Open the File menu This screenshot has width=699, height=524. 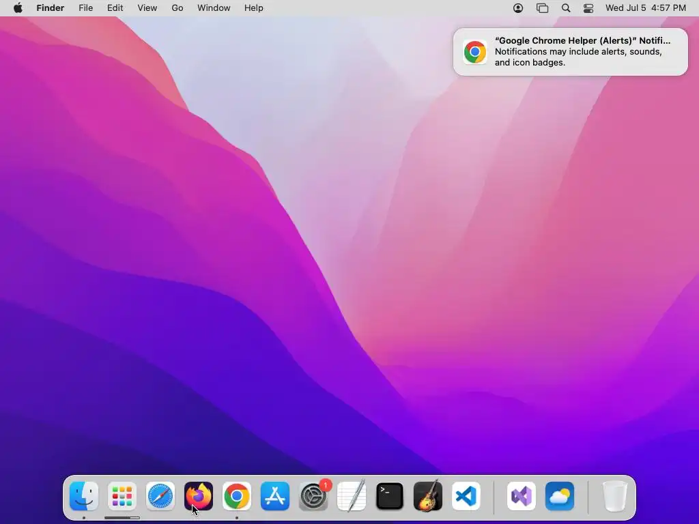pyautogui.click(x=85, y=8)
